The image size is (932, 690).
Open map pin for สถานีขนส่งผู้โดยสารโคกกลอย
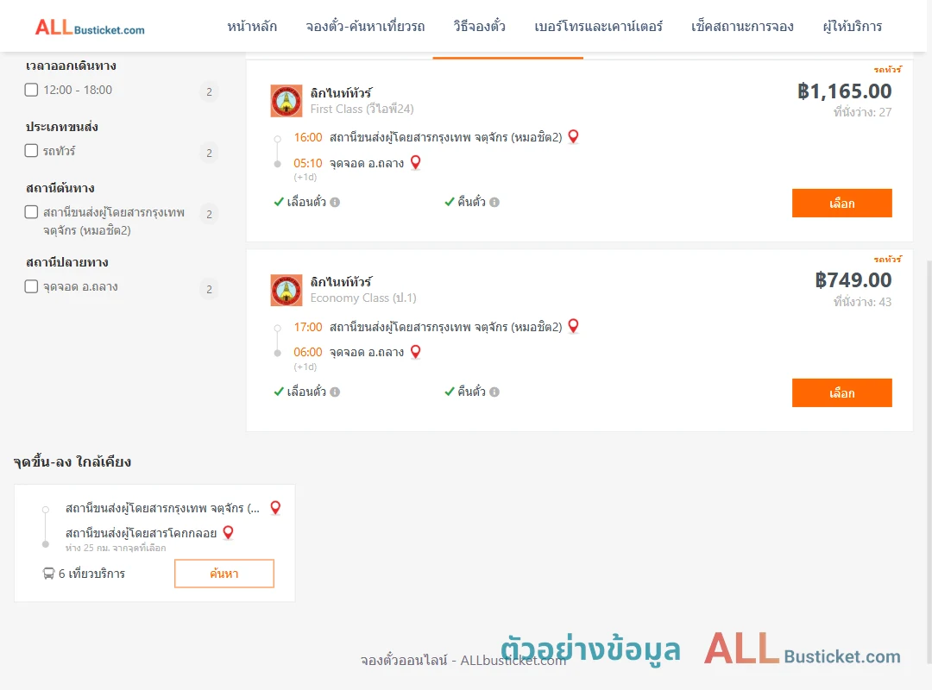click(228, 532)
